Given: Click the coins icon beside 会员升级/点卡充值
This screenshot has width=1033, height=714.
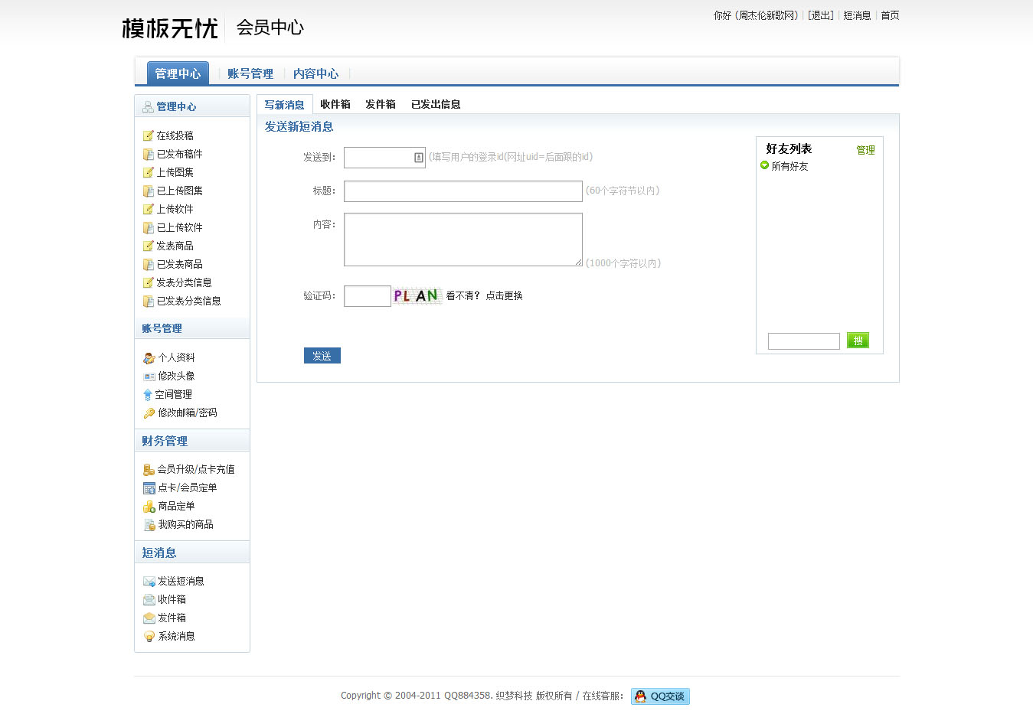Looking at the screenshot, I should (x=149, y=470).
